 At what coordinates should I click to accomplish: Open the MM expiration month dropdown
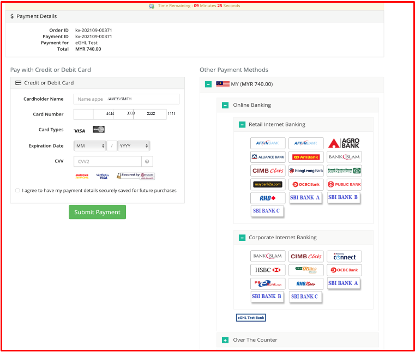pos(90,145)
